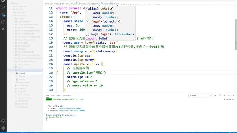Click 'script' in the breadcrumb path
This screenshot has height=133, width=237.
coord(106,3)
